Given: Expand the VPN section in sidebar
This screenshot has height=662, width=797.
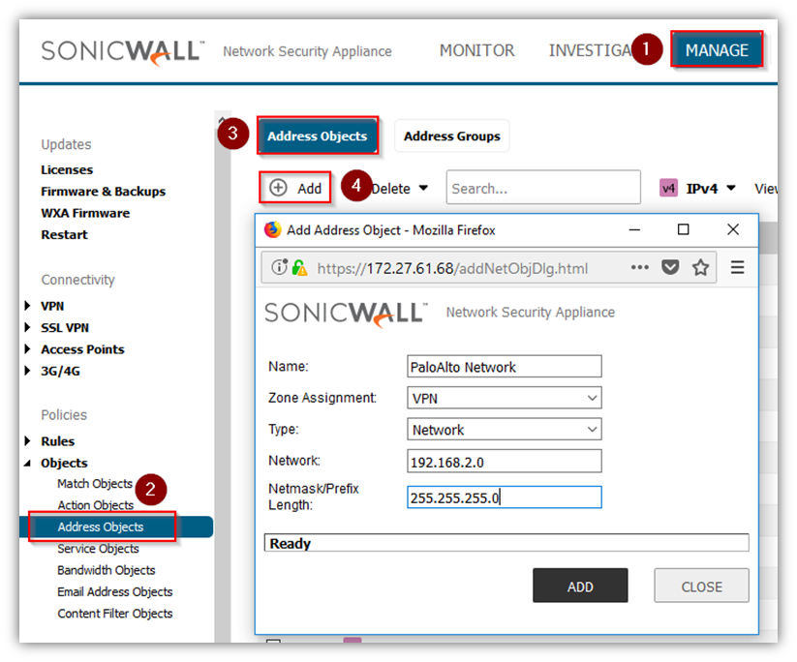Looking at the screenshot, I should click(x=28, y=306).
